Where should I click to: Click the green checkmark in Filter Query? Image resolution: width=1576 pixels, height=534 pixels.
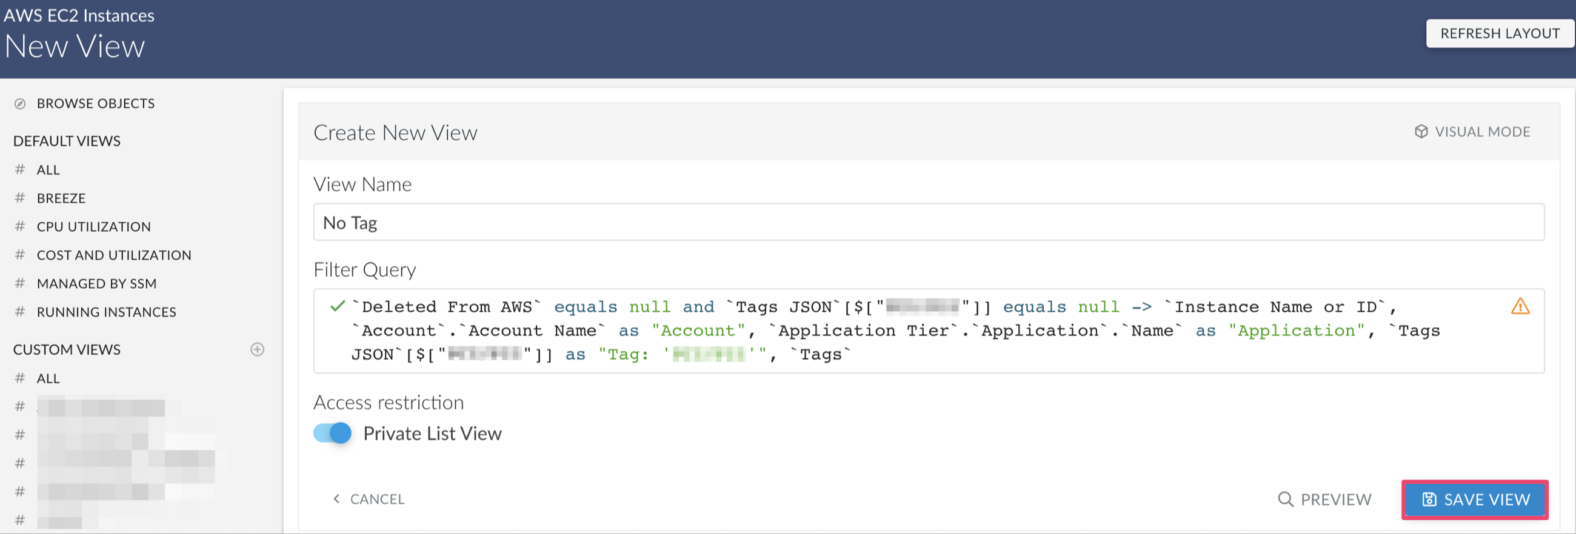pyautogui.click(x=337, y=306)
